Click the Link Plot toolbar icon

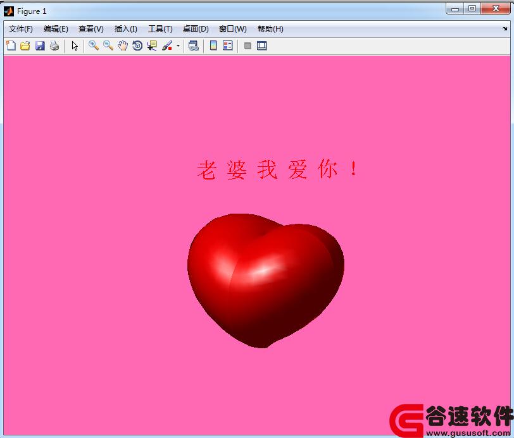click(194, 46)
